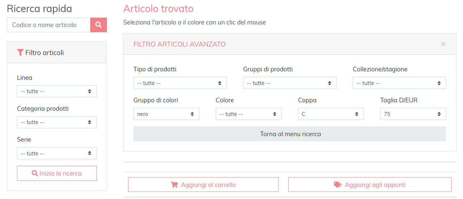Change Gruppo di colori from nero
The width and height of the screenshot is (463, 199).
tap(166, 114)
